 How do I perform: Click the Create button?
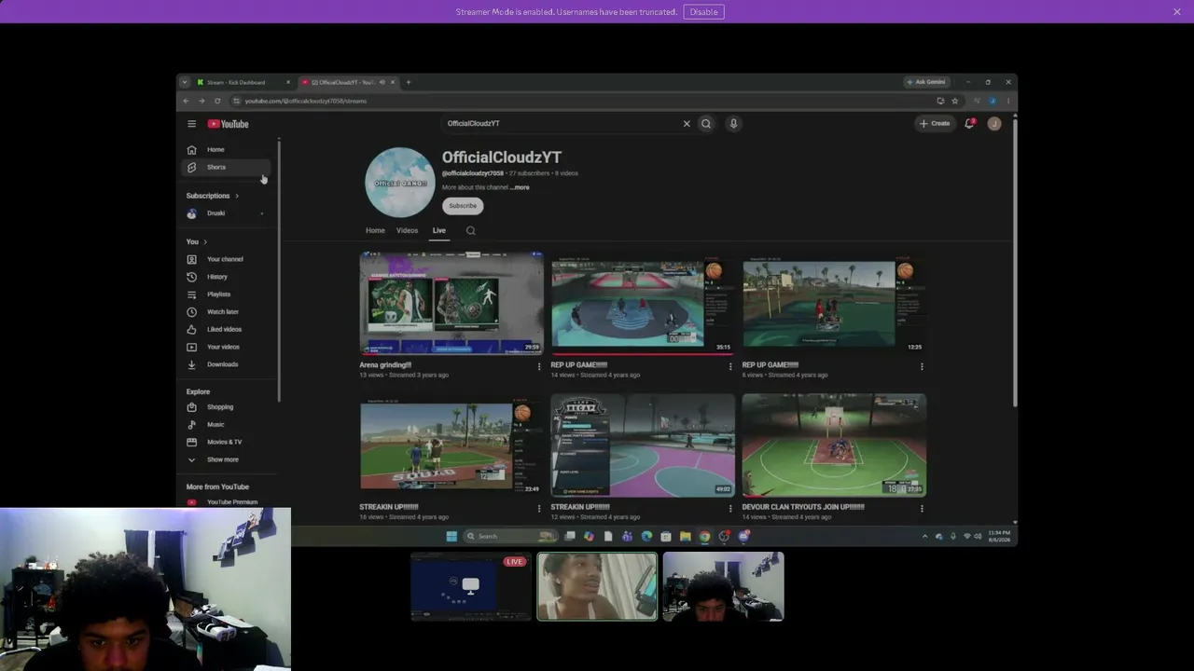click(935, 123)
